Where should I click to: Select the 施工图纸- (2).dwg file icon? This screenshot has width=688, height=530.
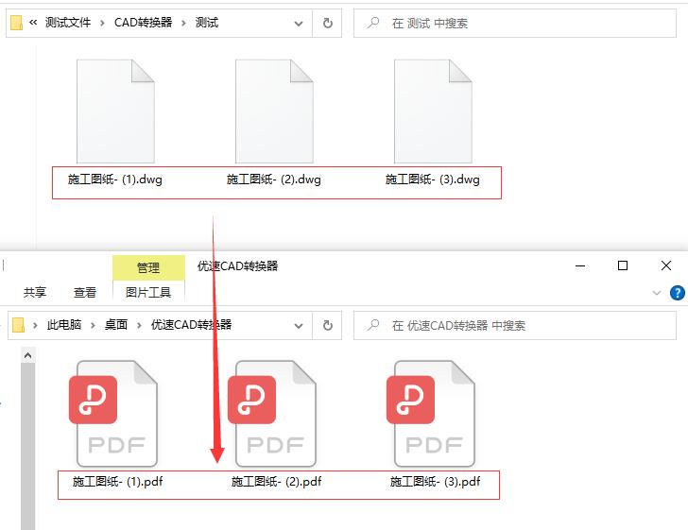coord(274,111)
